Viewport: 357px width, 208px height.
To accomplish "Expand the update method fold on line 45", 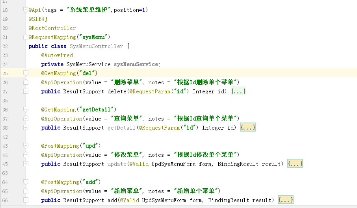I will 26,164.
